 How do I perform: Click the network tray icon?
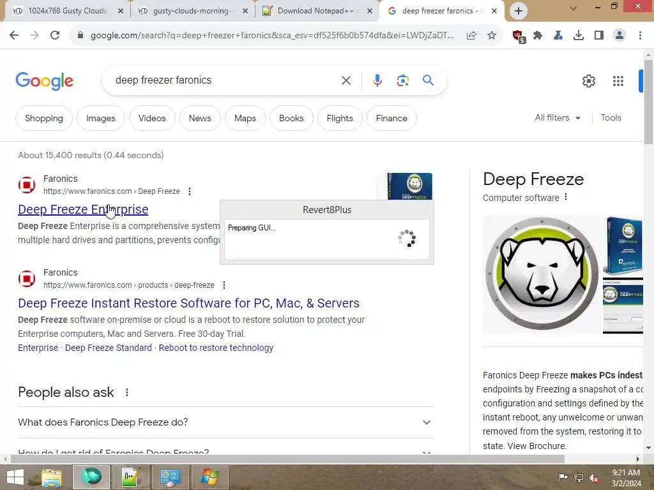[x=579, y=478]
